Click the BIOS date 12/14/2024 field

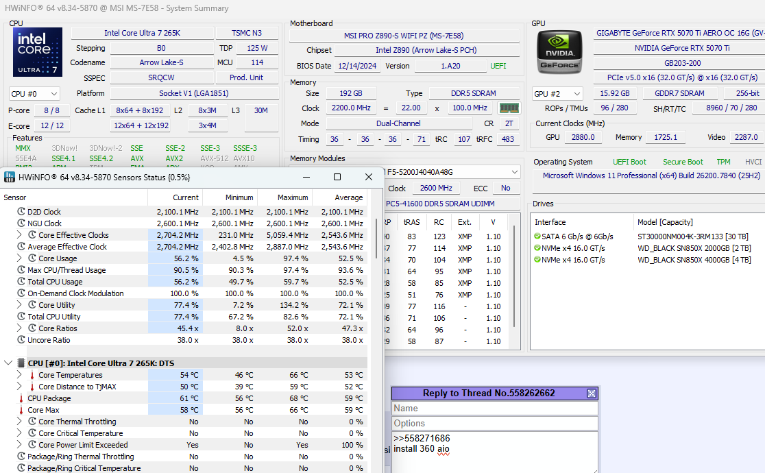click(x=357, y=66)
